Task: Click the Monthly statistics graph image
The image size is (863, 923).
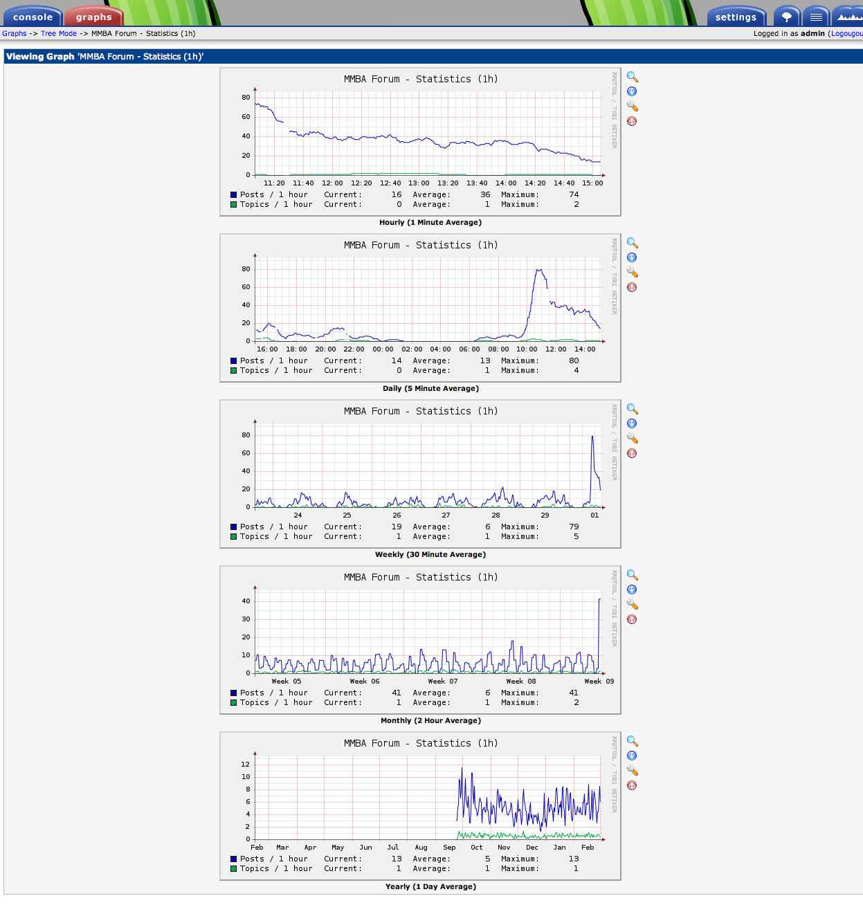Action: [420, 640]
